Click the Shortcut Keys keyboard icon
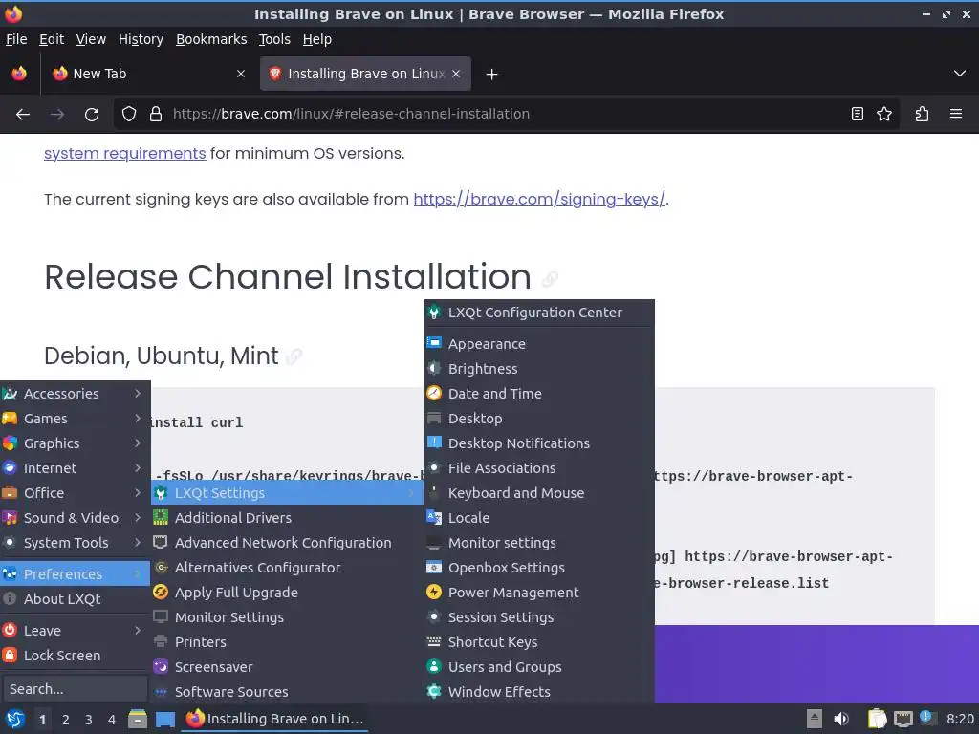This screenshot has height=734, width=979. click(434, 641)
